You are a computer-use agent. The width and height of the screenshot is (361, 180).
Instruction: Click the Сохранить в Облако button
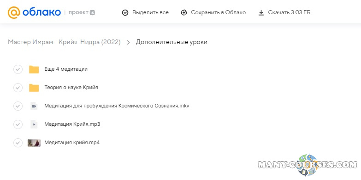[213, 12]
